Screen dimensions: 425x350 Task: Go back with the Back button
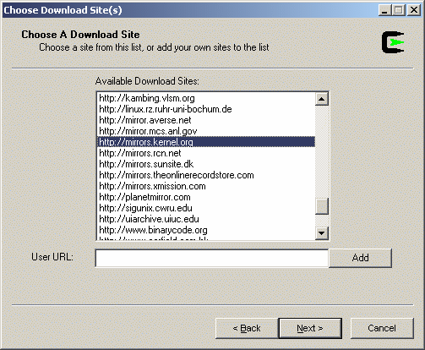tap(247, 328)
